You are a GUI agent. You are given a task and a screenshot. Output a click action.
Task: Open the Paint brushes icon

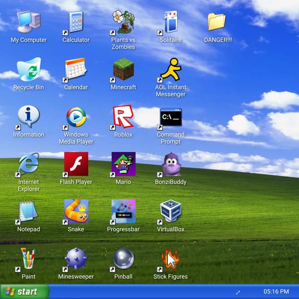28,258
